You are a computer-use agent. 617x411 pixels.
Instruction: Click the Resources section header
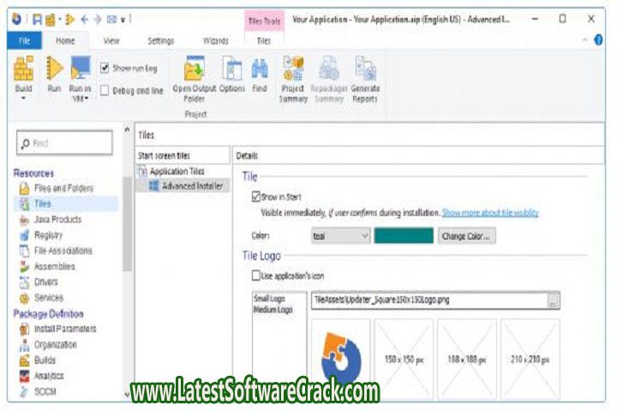[33, 173]
